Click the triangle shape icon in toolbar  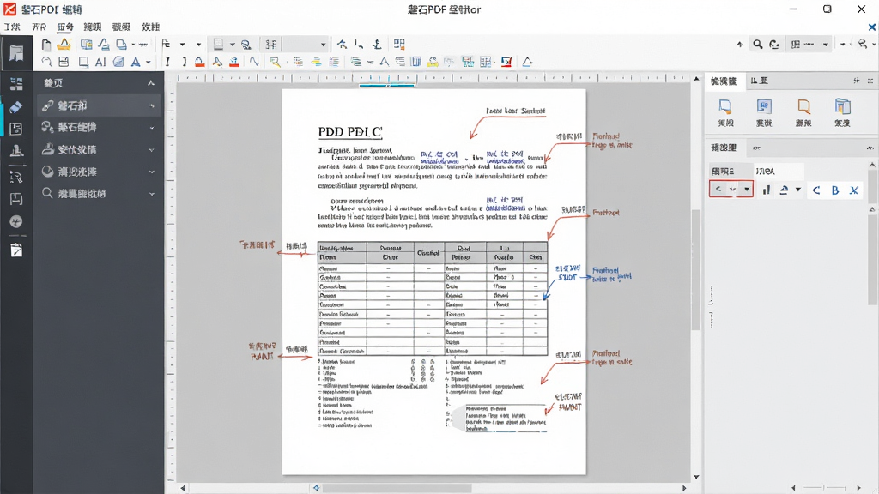tap(527, 62)
